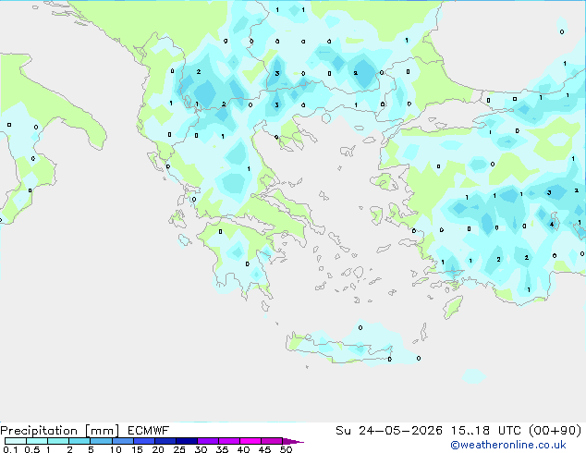Click the legend label '0.5'
586x453 pixels.
point(32,449)
